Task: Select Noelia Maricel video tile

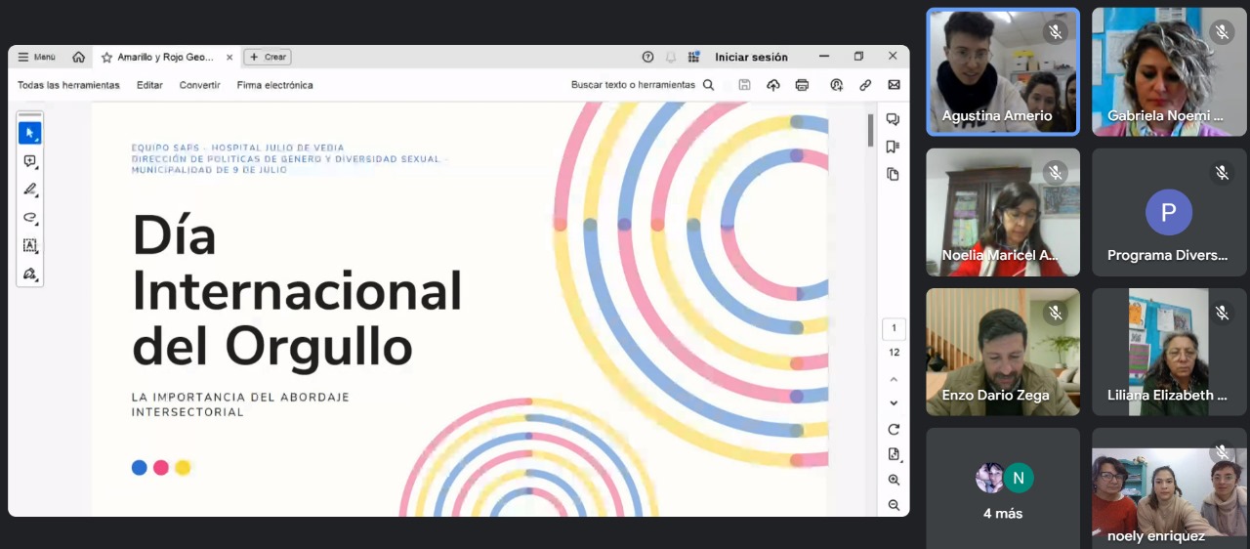Action: point(1003,212)
